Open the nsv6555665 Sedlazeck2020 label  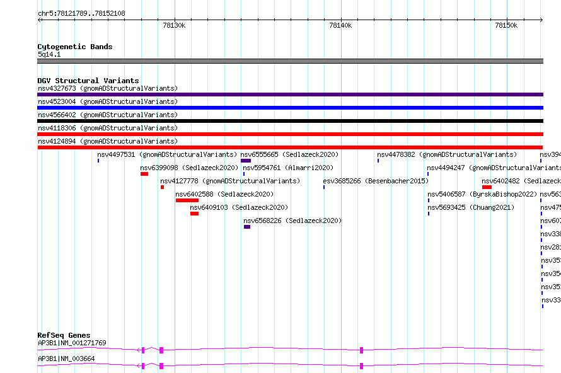(x=289, y=154)
